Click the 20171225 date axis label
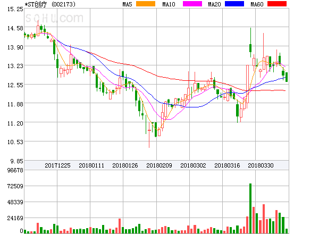Screen dimensions: 319x234 click(57, 165)
